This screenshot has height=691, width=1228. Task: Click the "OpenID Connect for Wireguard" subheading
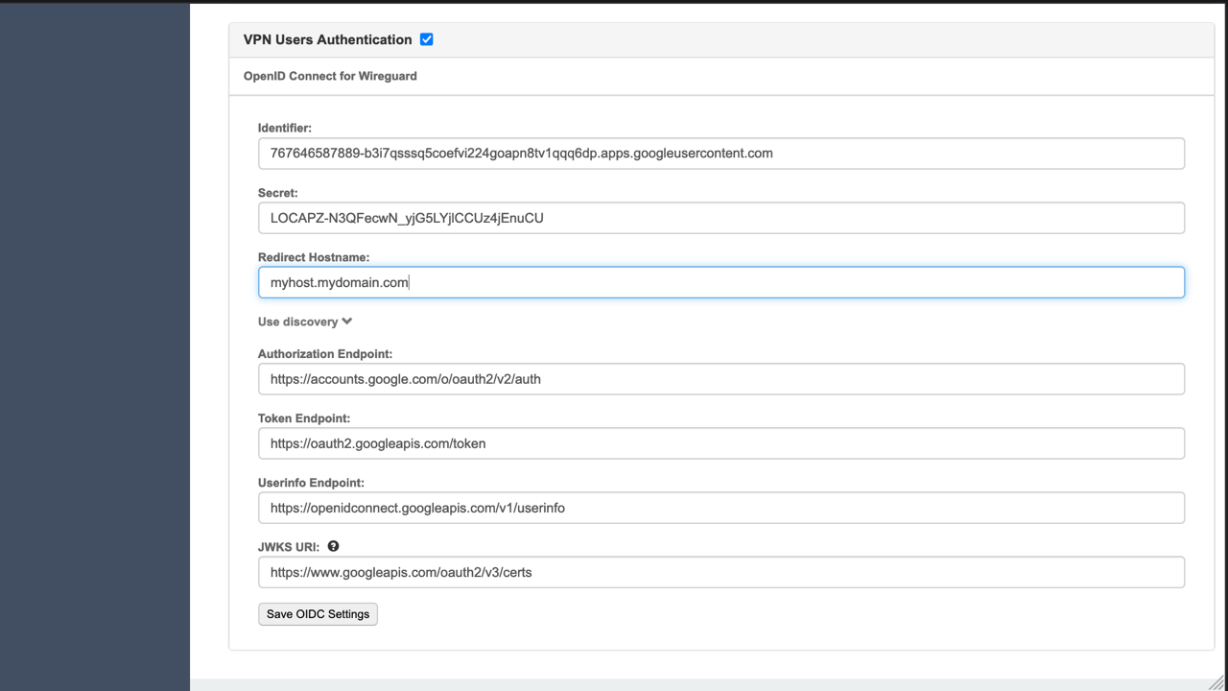pyautogui.click(x=330, y=76)
